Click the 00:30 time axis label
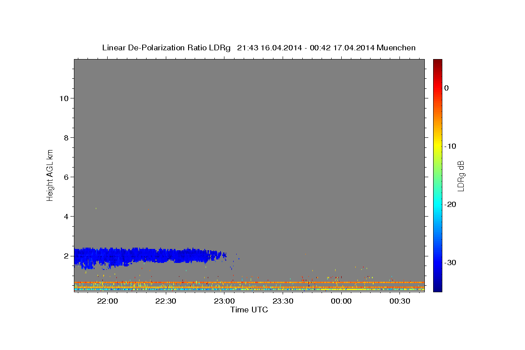 coord(399,301)
